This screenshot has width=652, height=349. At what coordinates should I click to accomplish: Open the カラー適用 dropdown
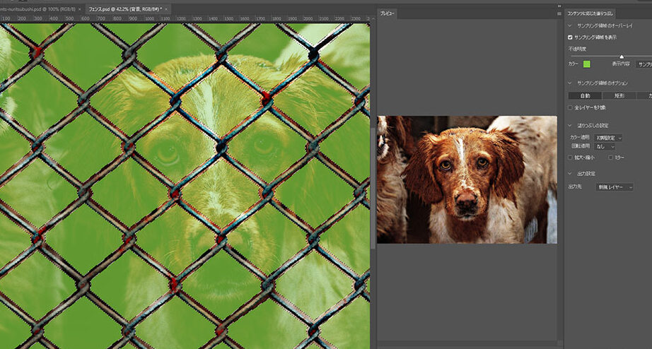pyautogui.click(x=608, y=138)
